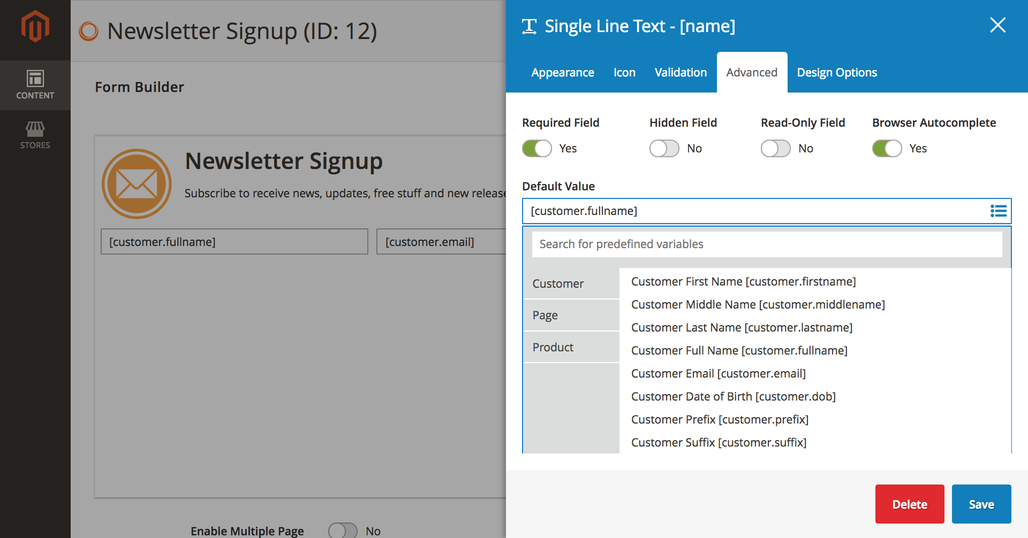The width and height of the screenshot is (1028, 538).
Task: Select the Product variable category
Action: [571, 347]
